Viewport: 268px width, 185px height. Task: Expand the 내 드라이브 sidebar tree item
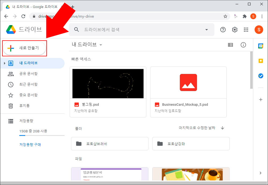5,63
